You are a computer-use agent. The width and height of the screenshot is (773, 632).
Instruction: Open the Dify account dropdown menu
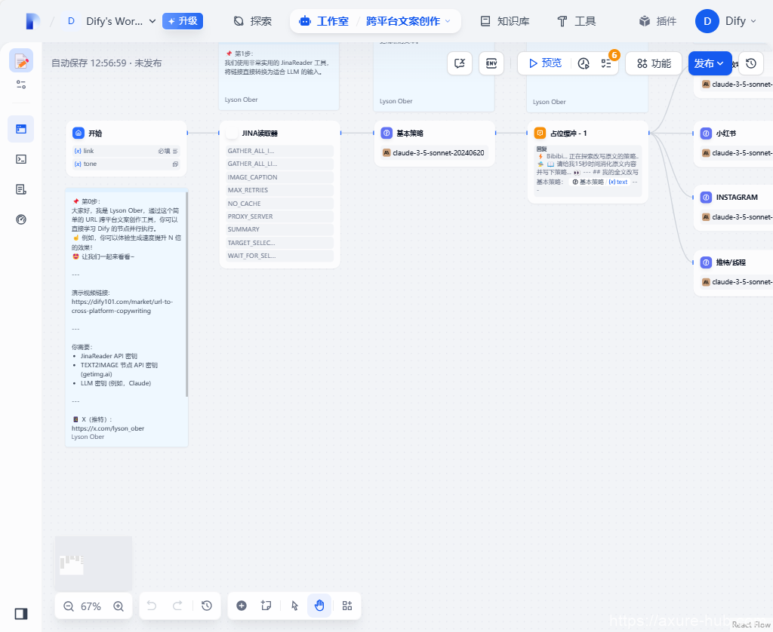click(x=726, y=21)
